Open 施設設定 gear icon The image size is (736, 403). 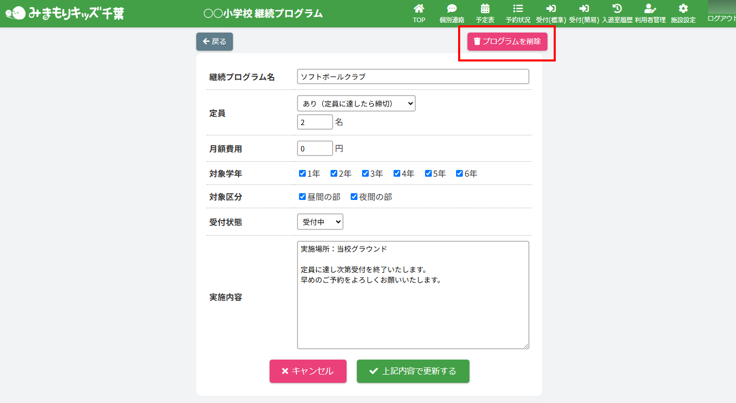point(683,9)
